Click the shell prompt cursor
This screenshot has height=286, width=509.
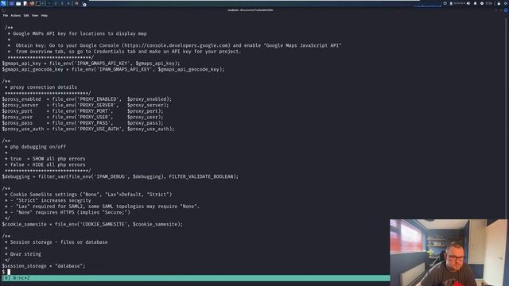pyautogui.click(x=9, y=272)
